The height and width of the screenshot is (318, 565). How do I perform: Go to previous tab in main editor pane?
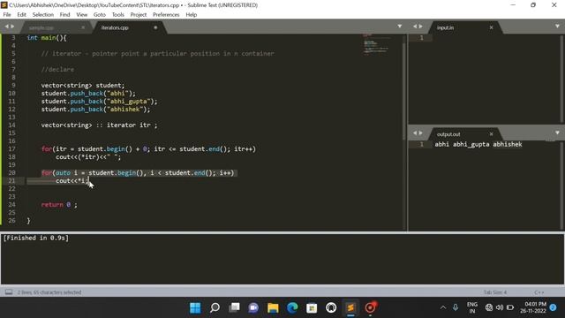(x=6, y=26)
